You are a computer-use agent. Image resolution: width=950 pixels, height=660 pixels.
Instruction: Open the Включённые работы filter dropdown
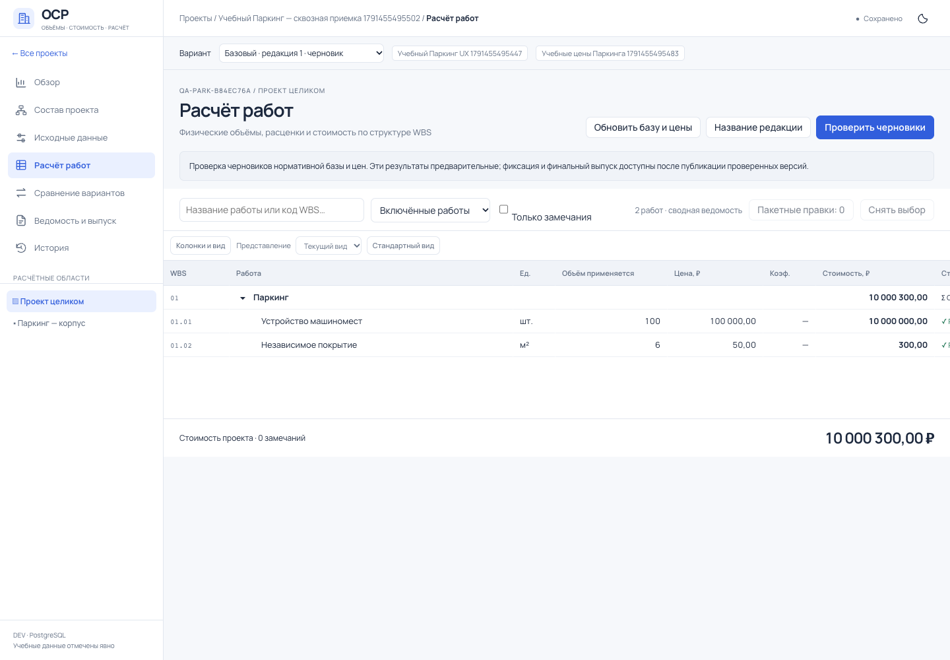click(x=430, y=211)
